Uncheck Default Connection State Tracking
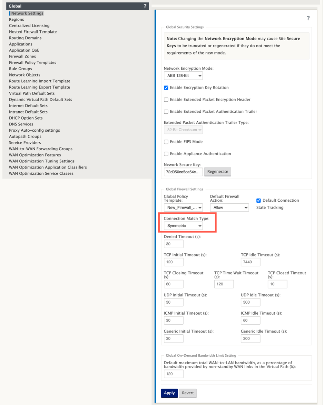The image size is (324, 405). [x=258, y=201]
